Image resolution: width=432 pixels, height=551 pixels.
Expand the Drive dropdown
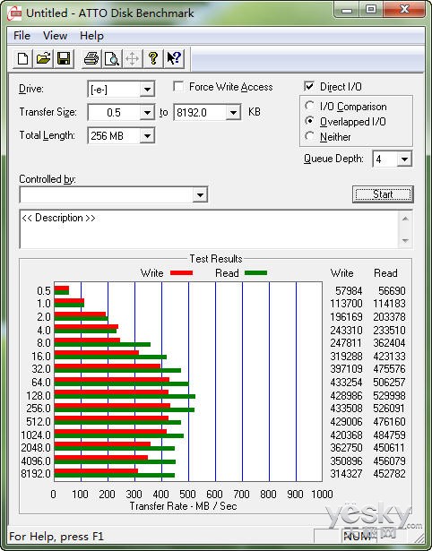click(147, 90)
